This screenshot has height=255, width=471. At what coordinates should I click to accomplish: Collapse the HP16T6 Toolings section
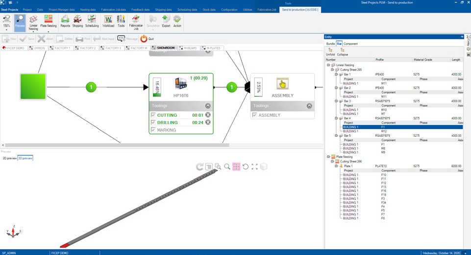point(208,106)
